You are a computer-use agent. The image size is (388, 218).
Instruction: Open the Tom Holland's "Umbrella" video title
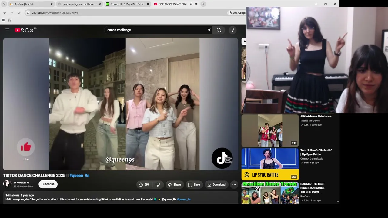coord(316,152)
